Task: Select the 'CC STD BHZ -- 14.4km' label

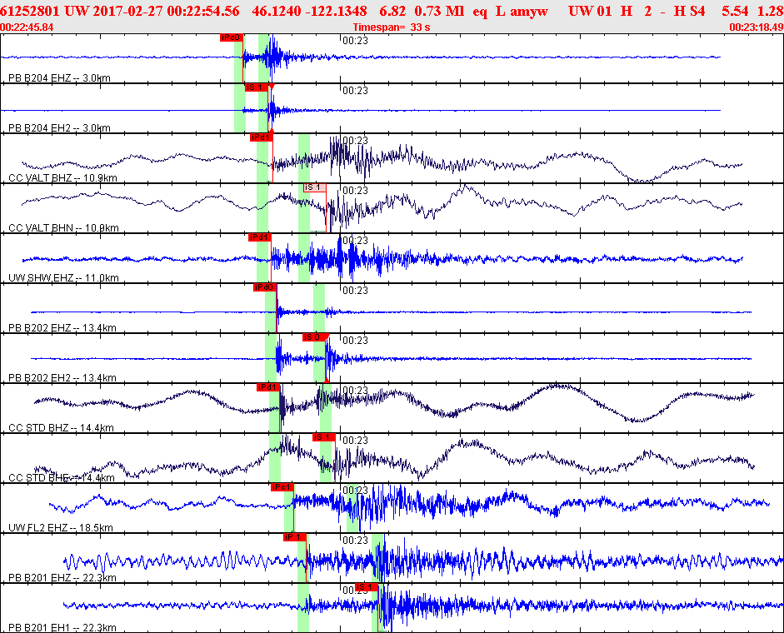Action: coord(61,428)
